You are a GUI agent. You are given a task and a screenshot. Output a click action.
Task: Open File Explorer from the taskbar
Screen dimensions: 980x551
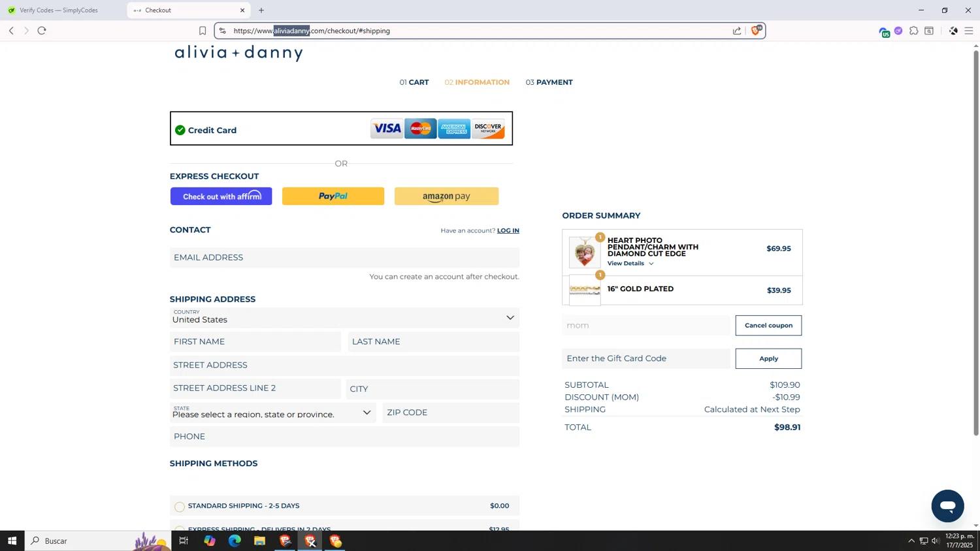click(259, 541)
